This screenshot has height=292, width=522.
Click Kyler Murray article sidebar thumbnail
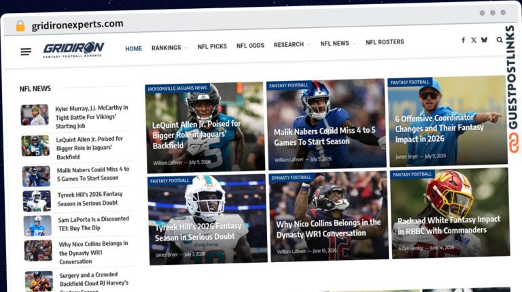35,115
